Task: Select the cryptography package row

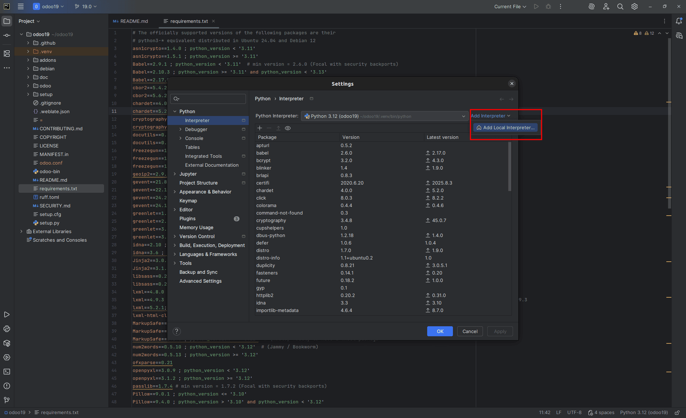Action: click(x=381, y=220)
